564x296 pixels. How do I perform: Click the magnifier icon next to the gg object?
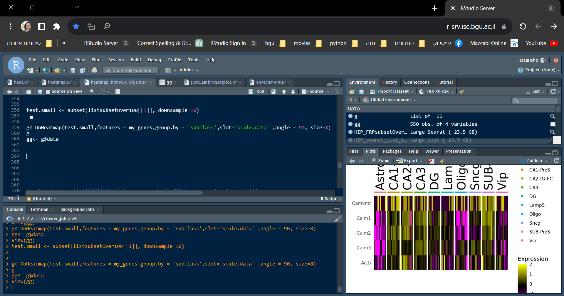(553, 124)
